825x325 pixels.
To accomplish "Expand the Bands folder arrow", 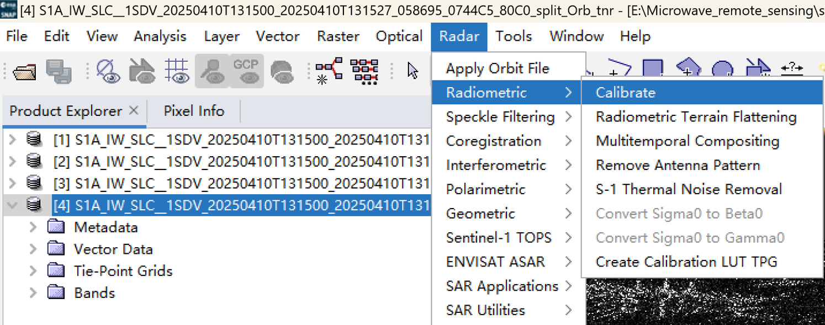I will (33, 293).
